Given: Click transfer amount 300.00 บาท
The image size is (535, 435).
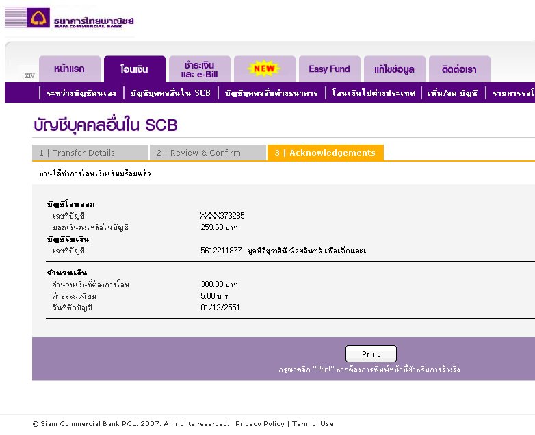Looking at the screenshot, I should click(x=219, y=284).
